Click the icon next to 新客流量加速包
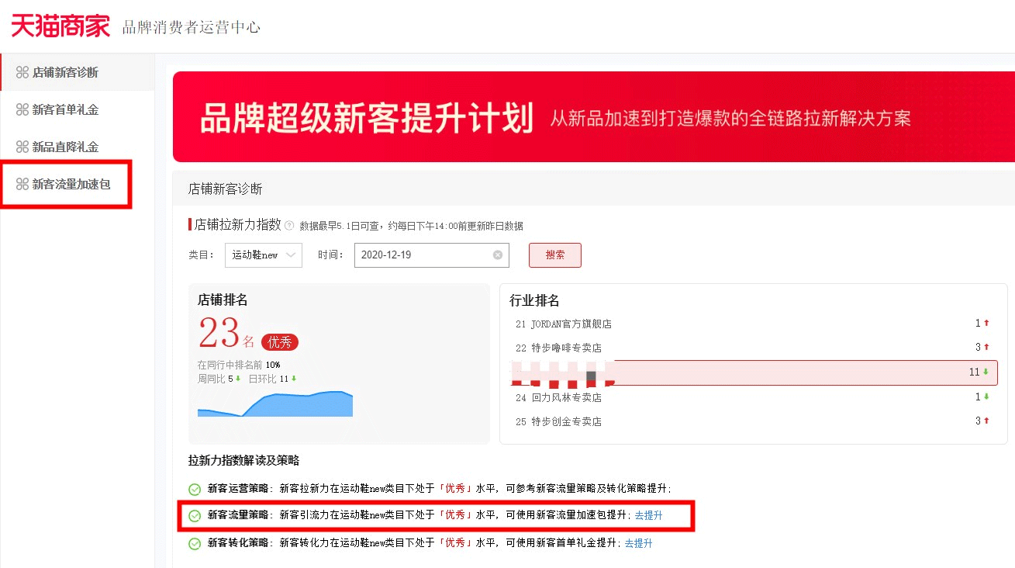This screenshot has width=1015, height=568. click(x=22, y=185)
